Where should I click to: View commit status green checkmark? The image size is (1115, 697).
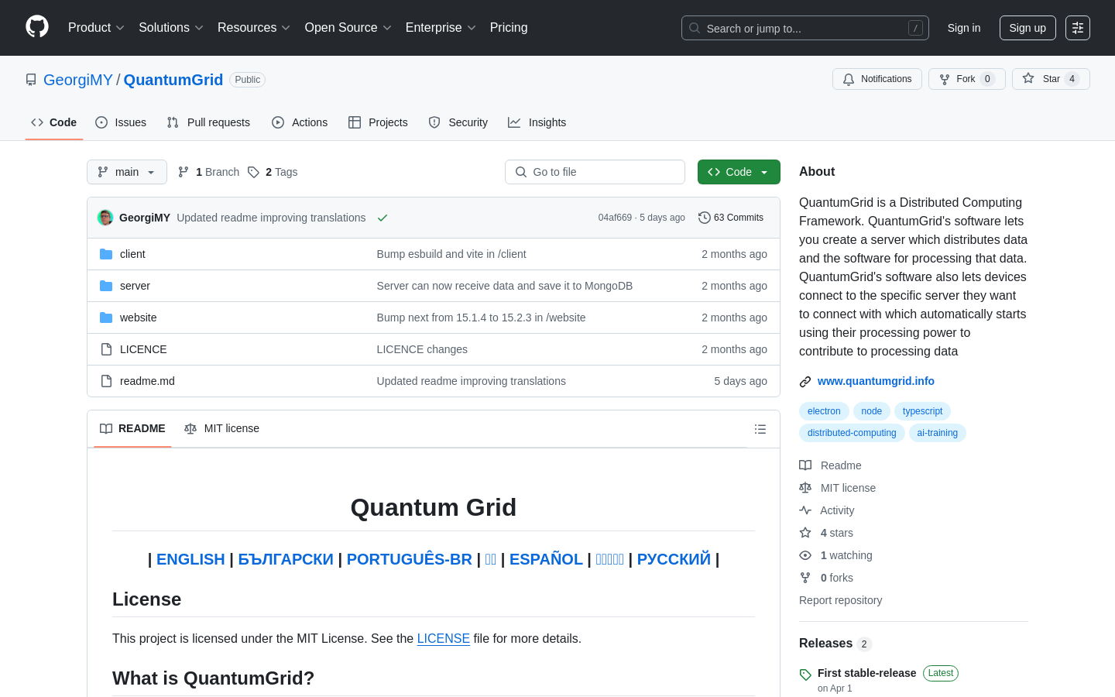pyautogui.click(x=383, y=218)
